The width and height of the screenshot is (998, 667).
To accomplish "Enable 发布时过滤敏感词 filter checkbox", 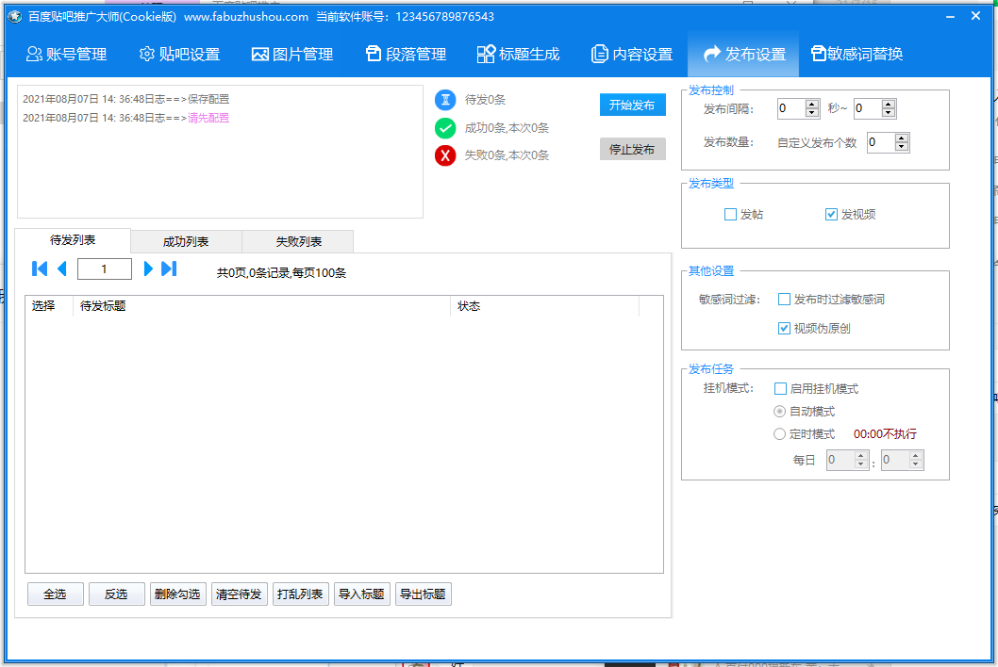I will pyautogui.click(x=784, y=299).
